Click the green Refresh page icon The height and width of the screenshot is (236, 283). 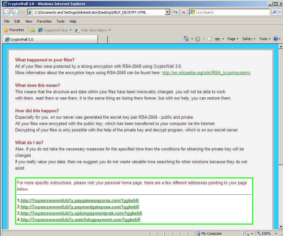pos(175,12)
